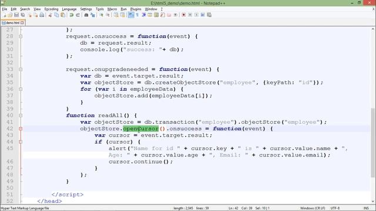
Task: Toggle the highlighted Word Wrap button
Action: pyautogui.click(x=131, y=15)
